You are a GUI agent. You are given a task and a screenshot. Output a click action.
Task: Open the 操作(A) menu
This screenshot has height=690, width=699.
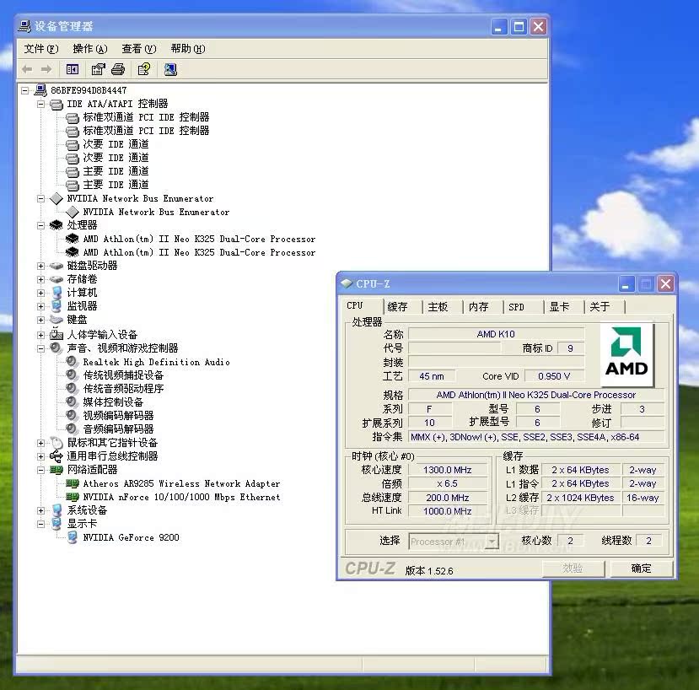click(90, 49)
